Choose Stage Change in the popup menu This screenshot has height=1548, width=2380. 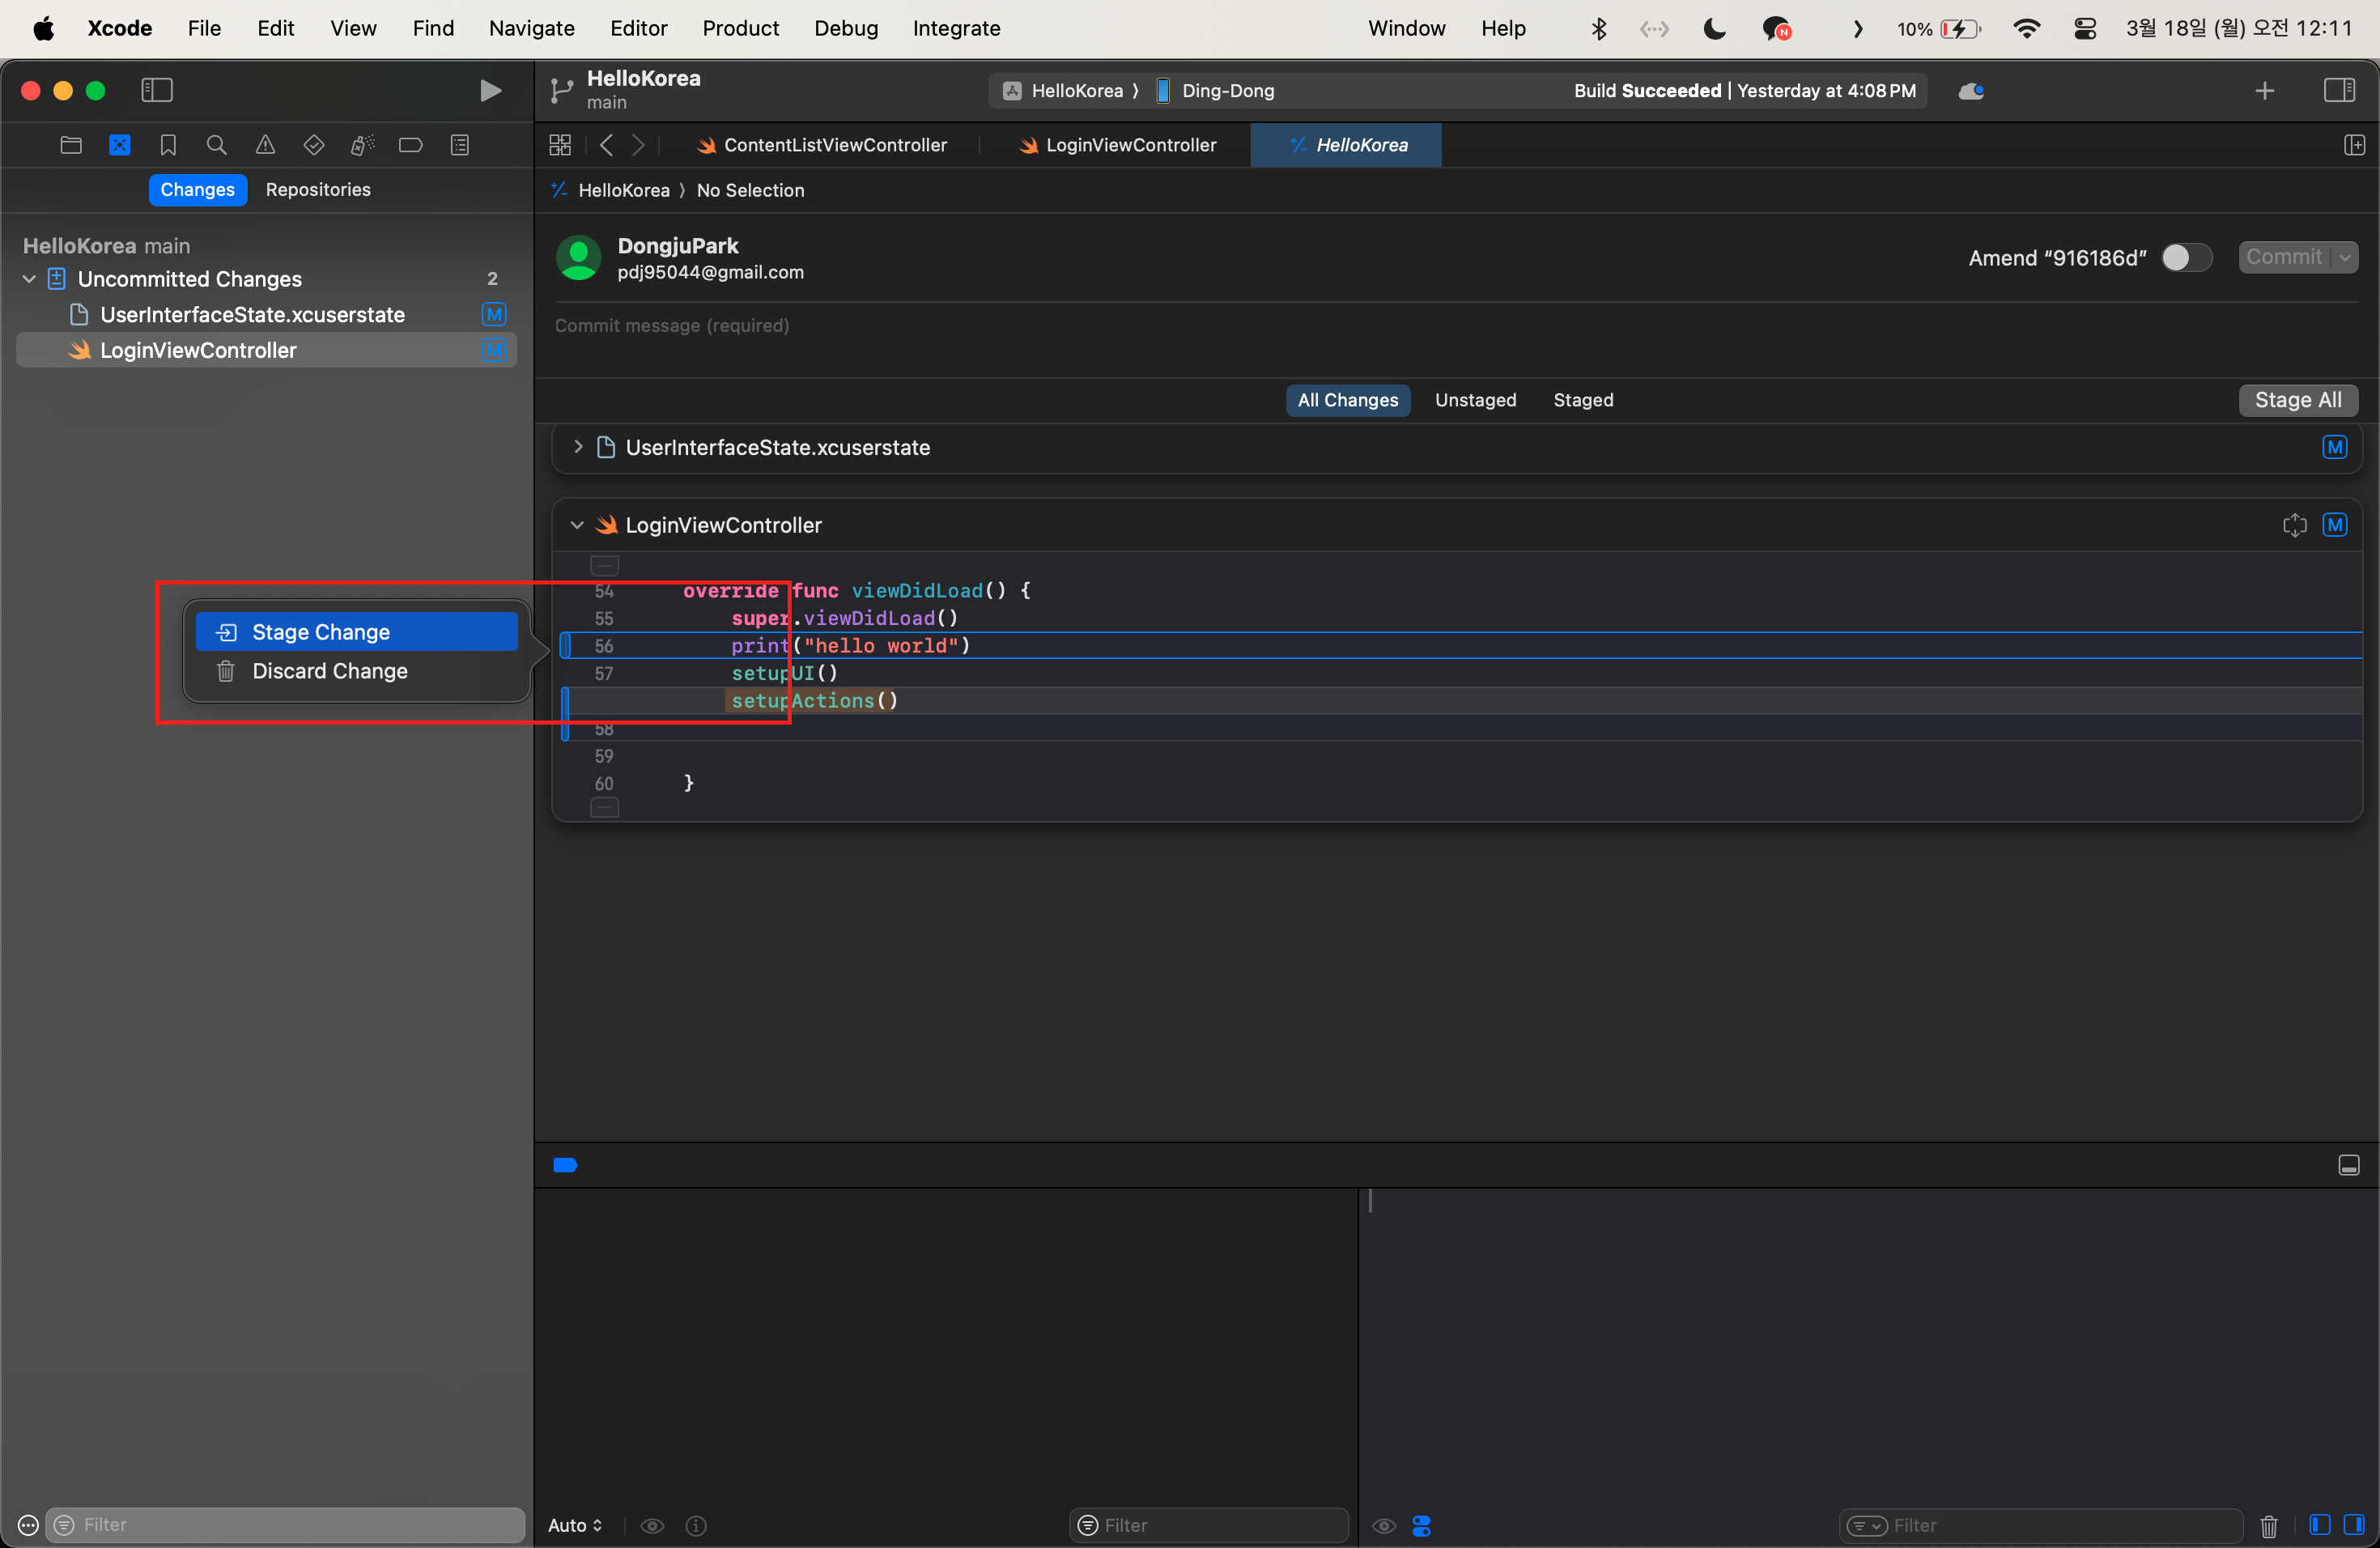click(x=356, y=632)
